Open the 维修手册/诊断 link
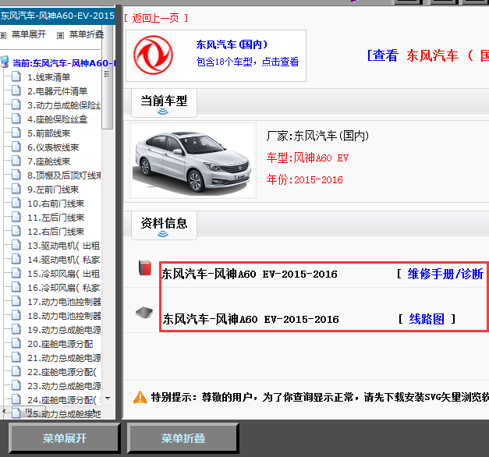This screenshot has width=489, height=457. (445, 274)
